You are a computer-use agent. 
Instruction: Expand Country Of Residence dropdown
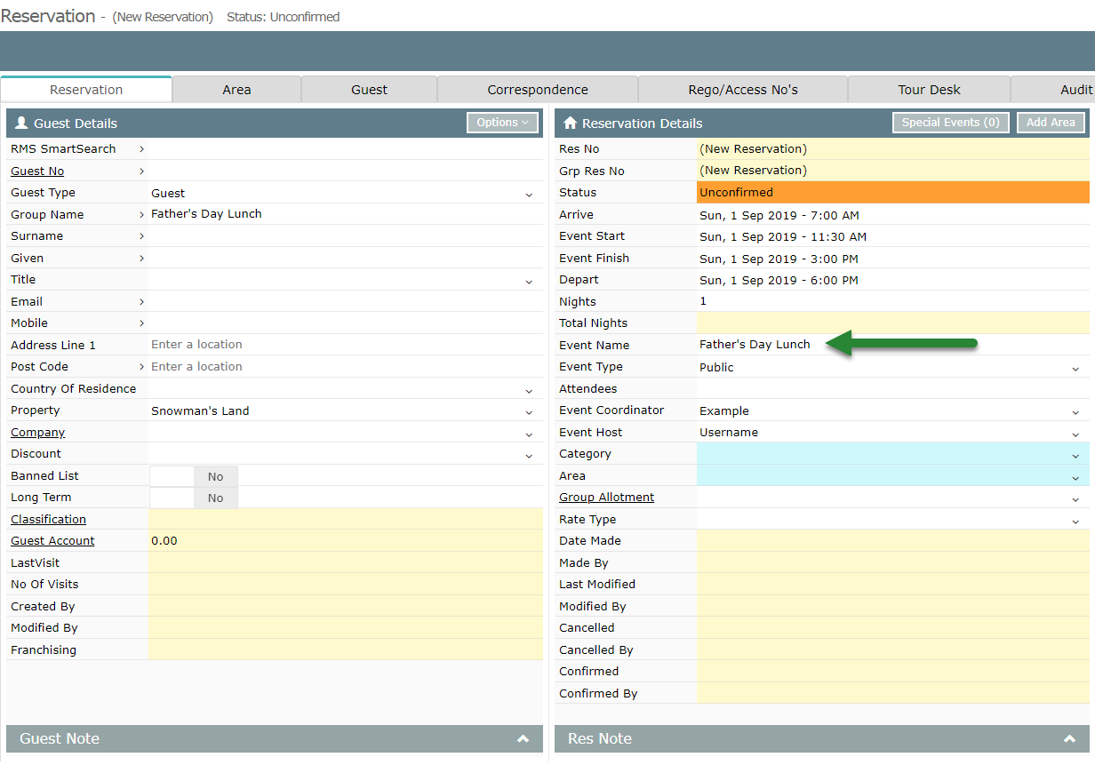tap(529, 390)
